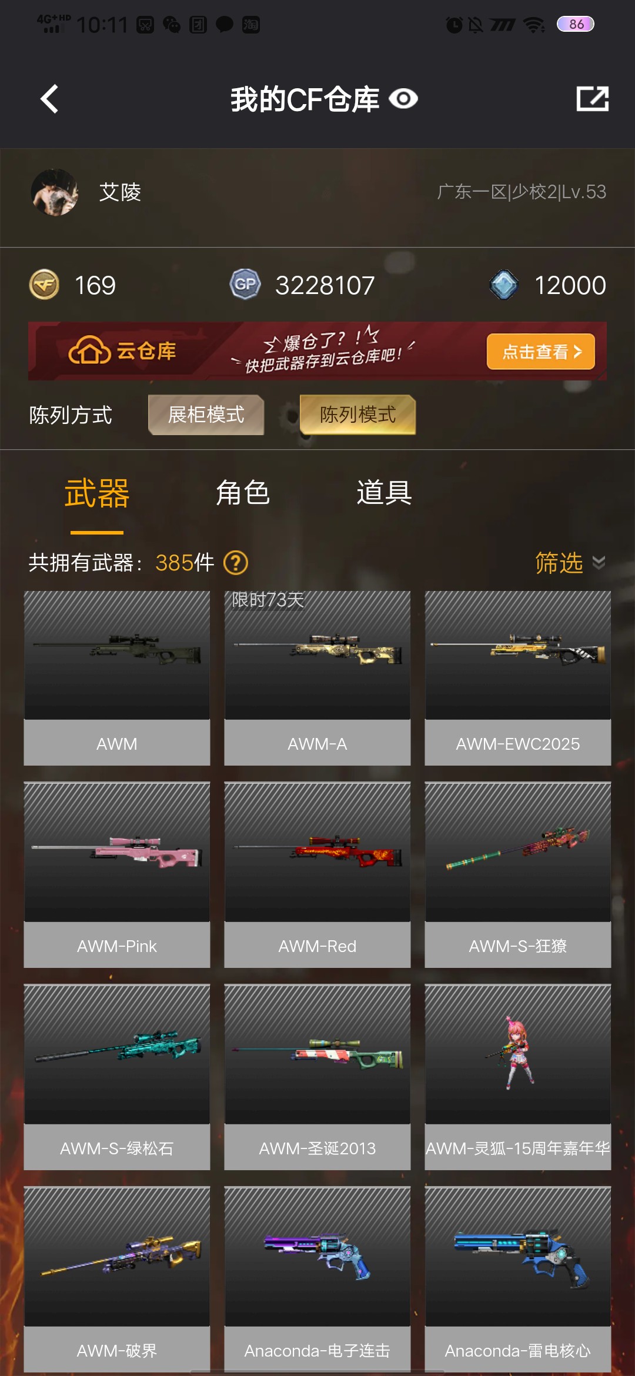Click the 点击查看 button

click(x=541, y=352)
